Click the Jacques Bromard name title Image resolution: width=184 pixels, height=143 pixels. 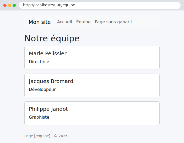pos(51,81)
